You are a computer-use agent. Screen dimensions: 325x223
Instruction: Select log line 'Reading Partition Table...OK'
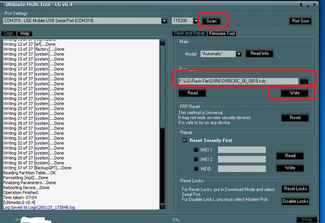pos(29,173)
